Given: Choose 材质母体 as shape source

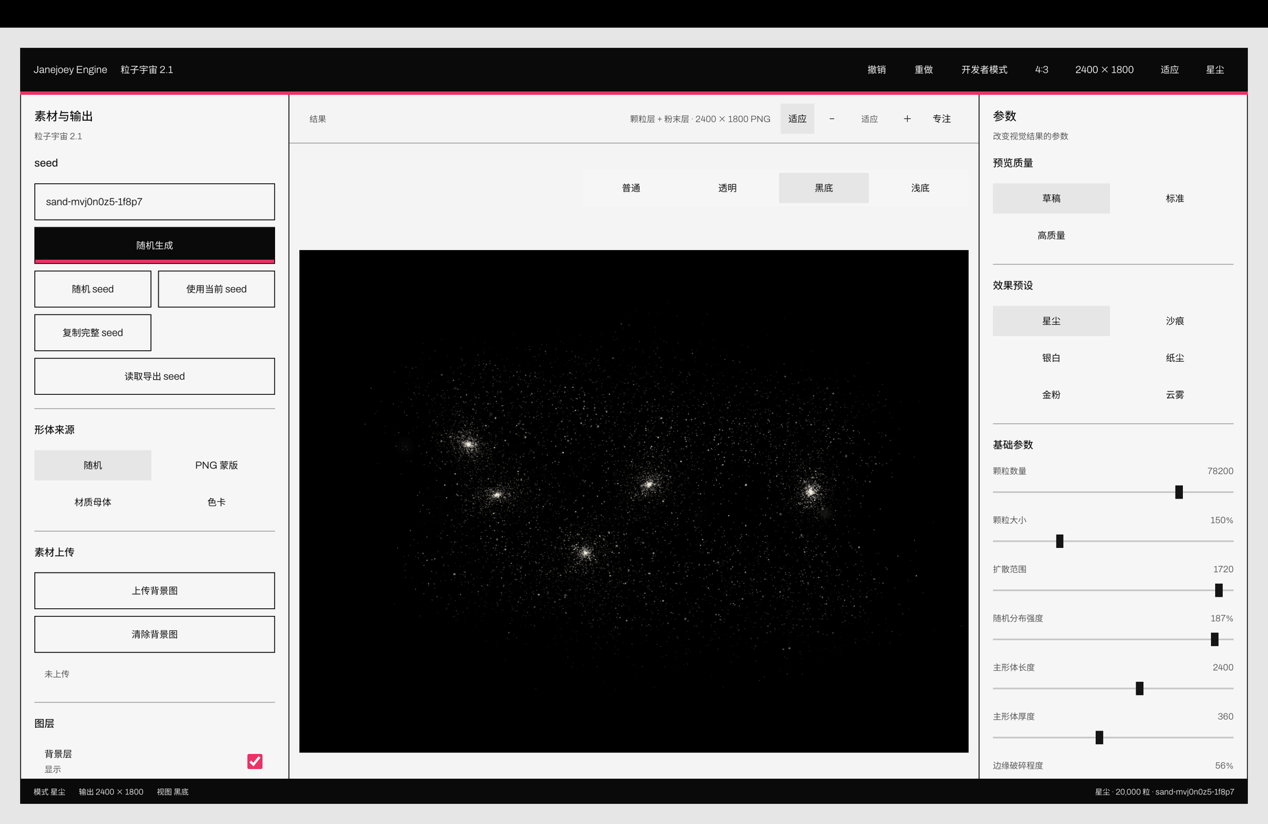Looking at the screenshot, I should 93,503.
